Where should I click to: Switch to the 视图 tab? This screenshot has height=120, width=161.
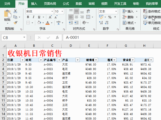coord(104,4)
